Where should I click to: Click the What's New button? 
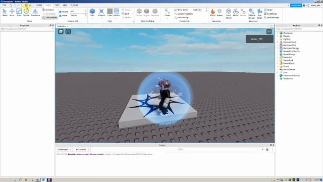click(296, 6)
